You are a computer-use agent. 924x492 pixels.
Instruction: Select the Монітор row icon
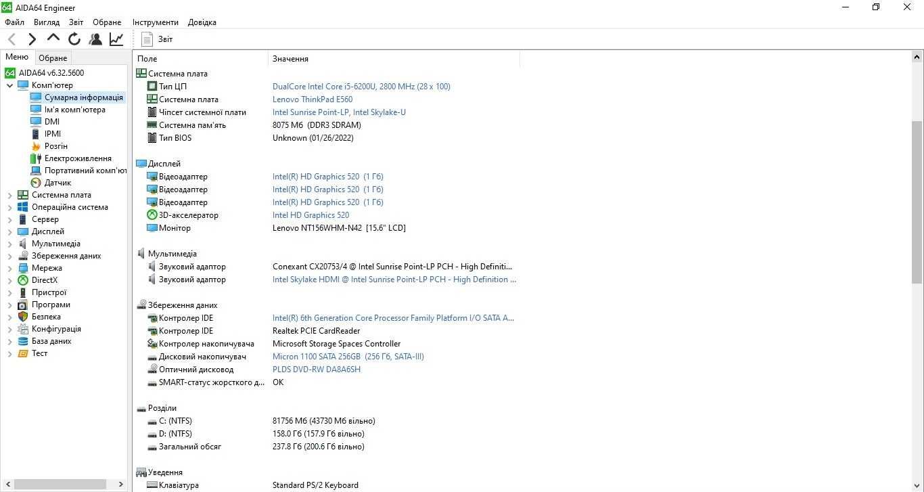pos(152,228)
